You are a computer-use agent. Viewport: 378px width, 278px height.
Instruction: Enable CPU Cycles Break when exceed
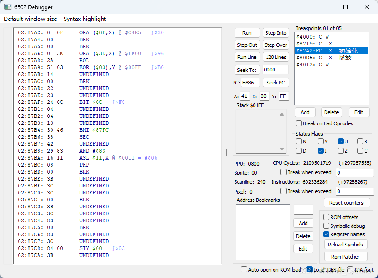284,172
